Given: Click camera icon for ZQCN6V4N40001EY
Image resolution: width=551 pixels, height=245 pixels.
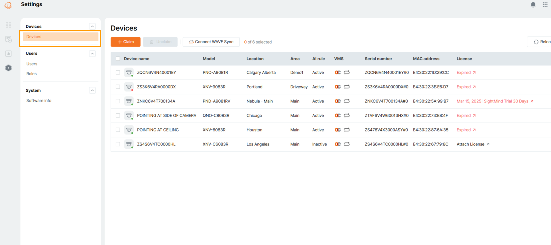Looking at the screenshot, I should click(x=129, y=73).
